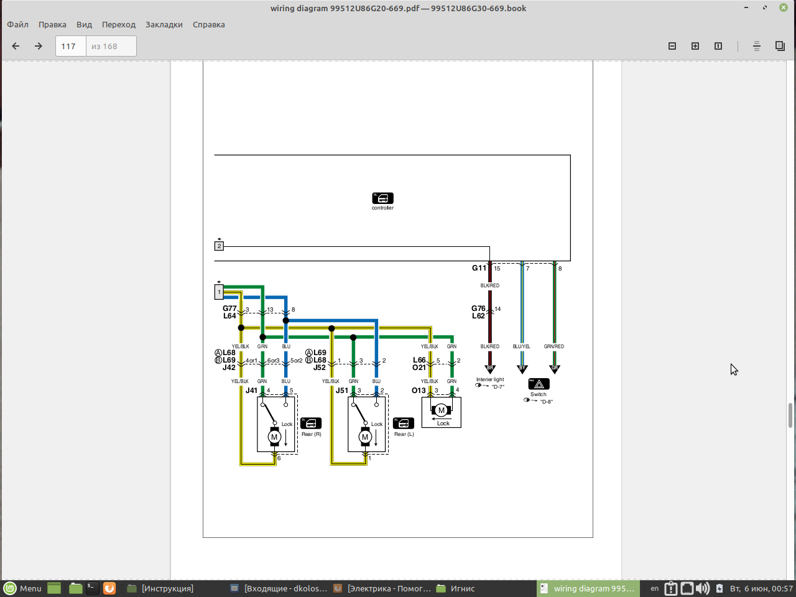Open the Файл menu
Viewport: 796px width, 597px height.
(18, 25)
